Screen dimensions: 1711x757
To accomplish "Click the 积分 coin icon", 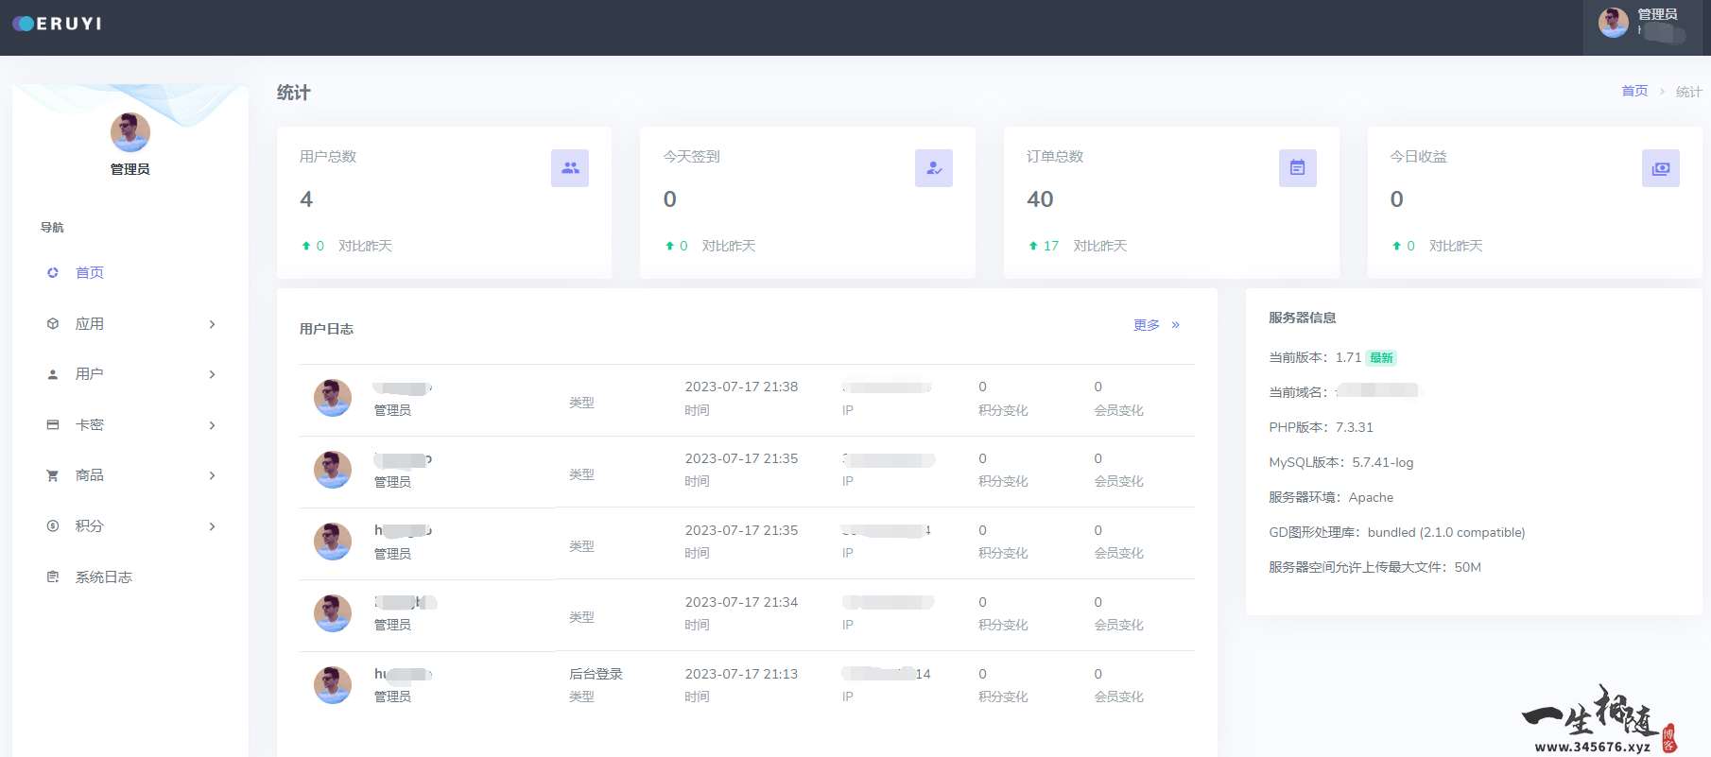I will (53, 525).
